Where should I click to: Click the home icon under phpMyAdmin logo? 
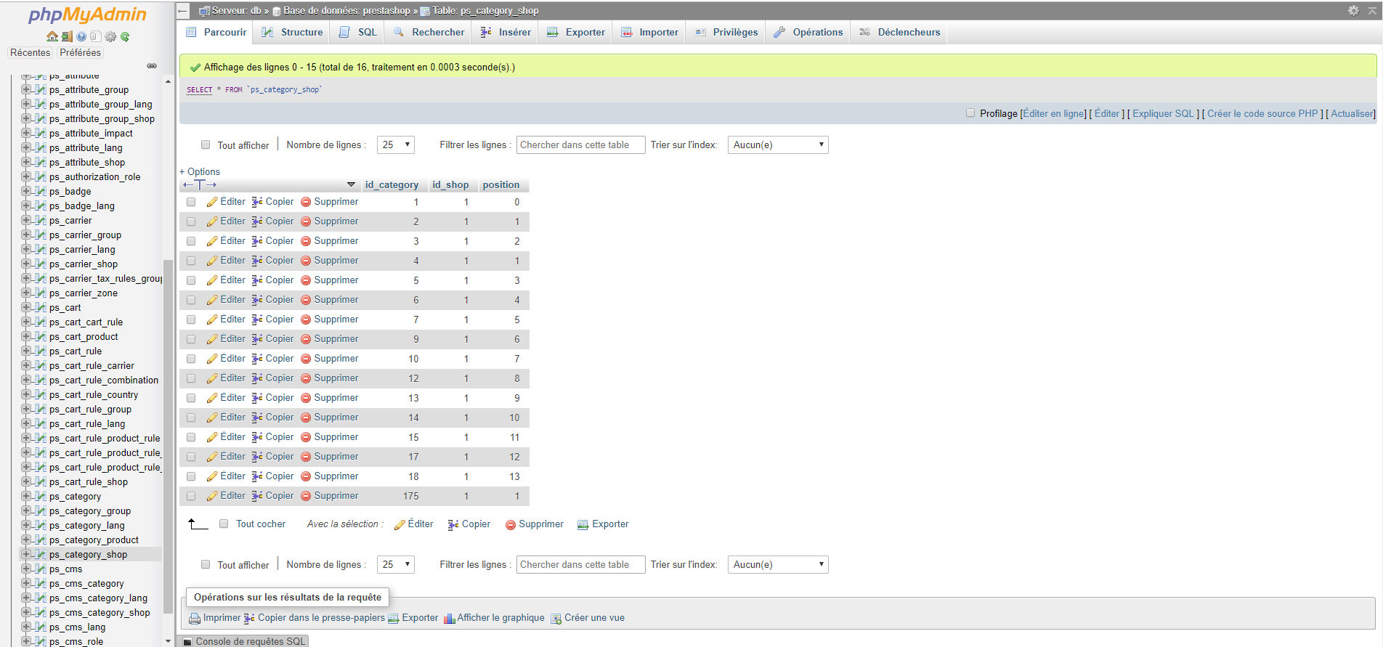52,36
